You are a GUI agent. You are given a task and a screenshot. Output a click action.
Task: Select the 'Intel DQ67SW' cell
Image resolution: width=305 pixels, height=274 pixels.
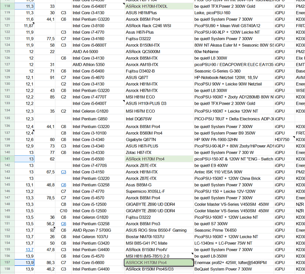159,119
